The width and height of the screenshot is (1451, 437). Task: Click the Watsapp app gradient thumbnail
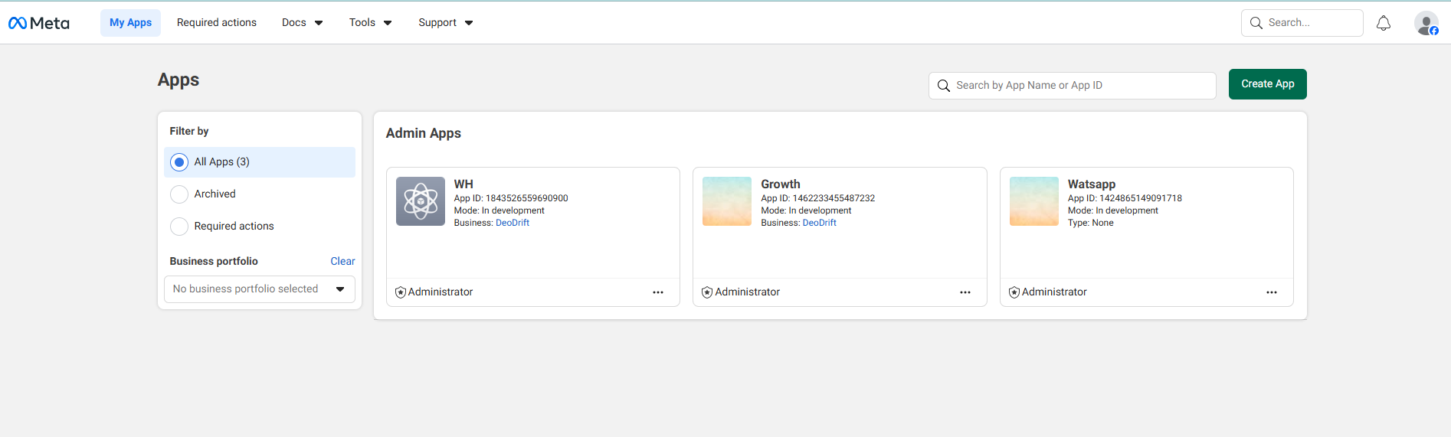click(1034, 201)
